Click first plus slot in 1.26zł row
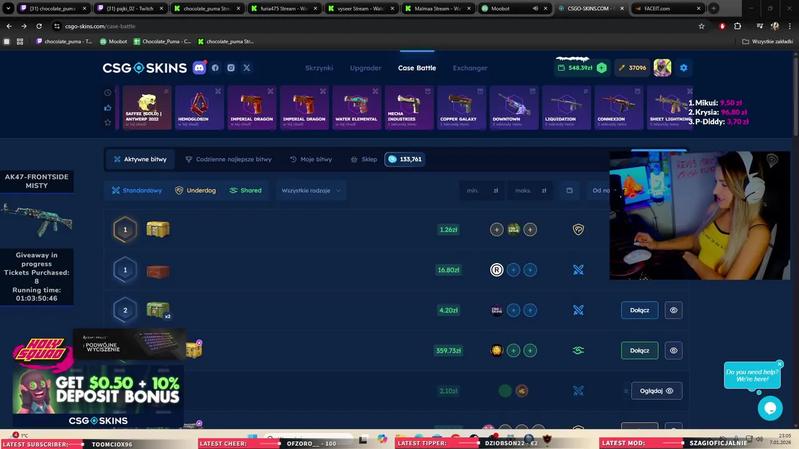The width and height of the screenshot is (799, 449). tap(497, 229)
